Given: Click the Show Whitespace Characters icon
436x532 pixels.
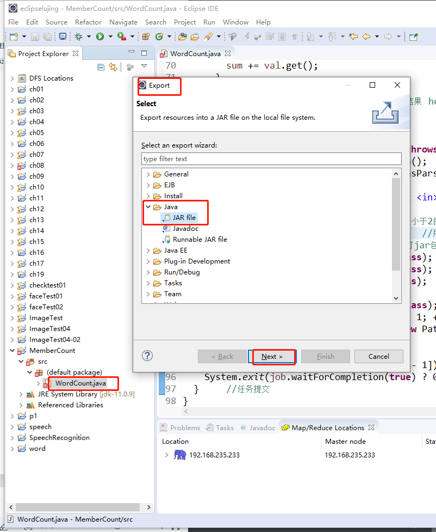Looking at the screenshot, I should click(x=295, y=36).
